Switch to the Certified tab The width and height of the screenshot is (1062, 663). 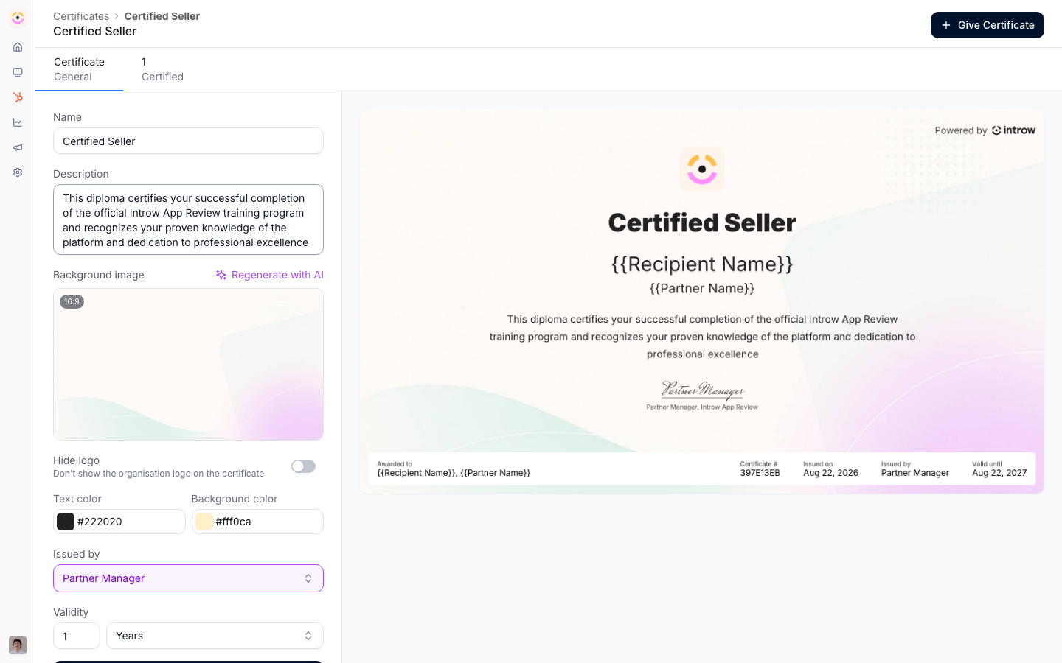(162, 69)
